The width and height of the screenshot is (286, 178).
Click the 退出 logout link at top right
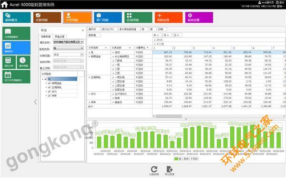[x=280, y=2]
